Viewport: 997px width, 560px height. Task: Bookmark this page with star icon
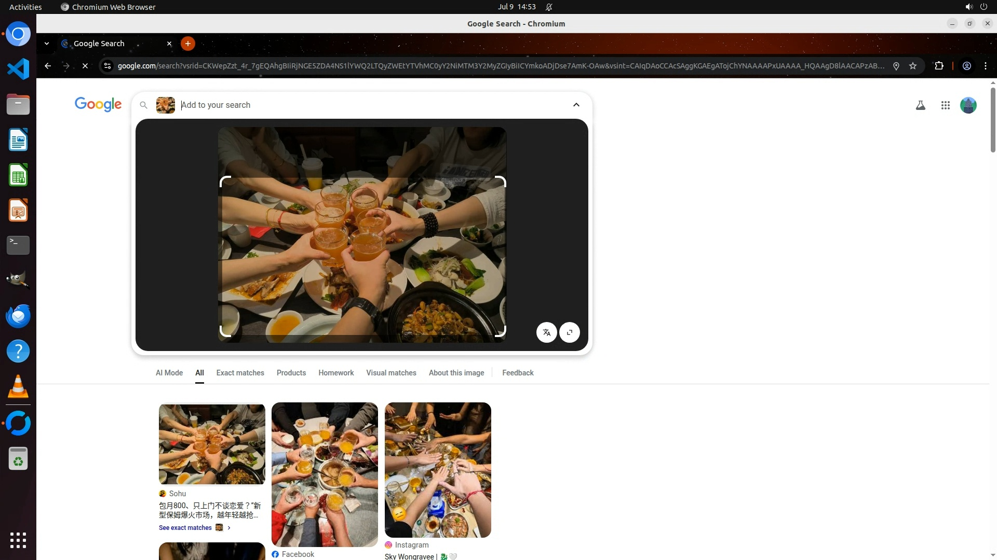[x=913, y=66]
